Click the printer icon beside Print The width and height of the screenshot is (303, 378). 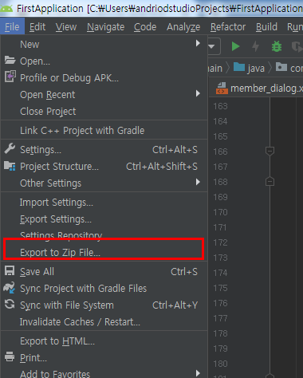tap(10, 356)
